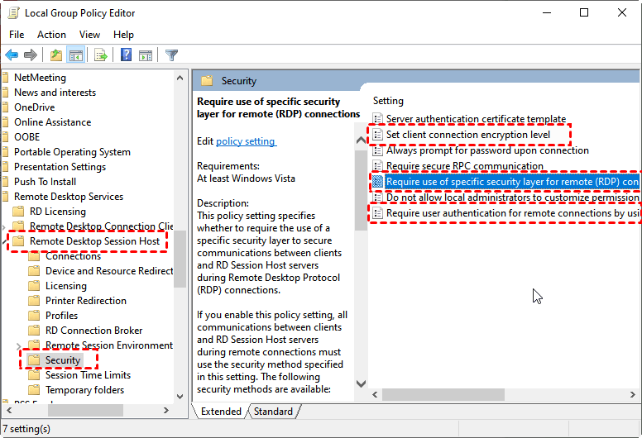
Task: Select Require user authentication for remote connections
Action: tap(513, 213)
